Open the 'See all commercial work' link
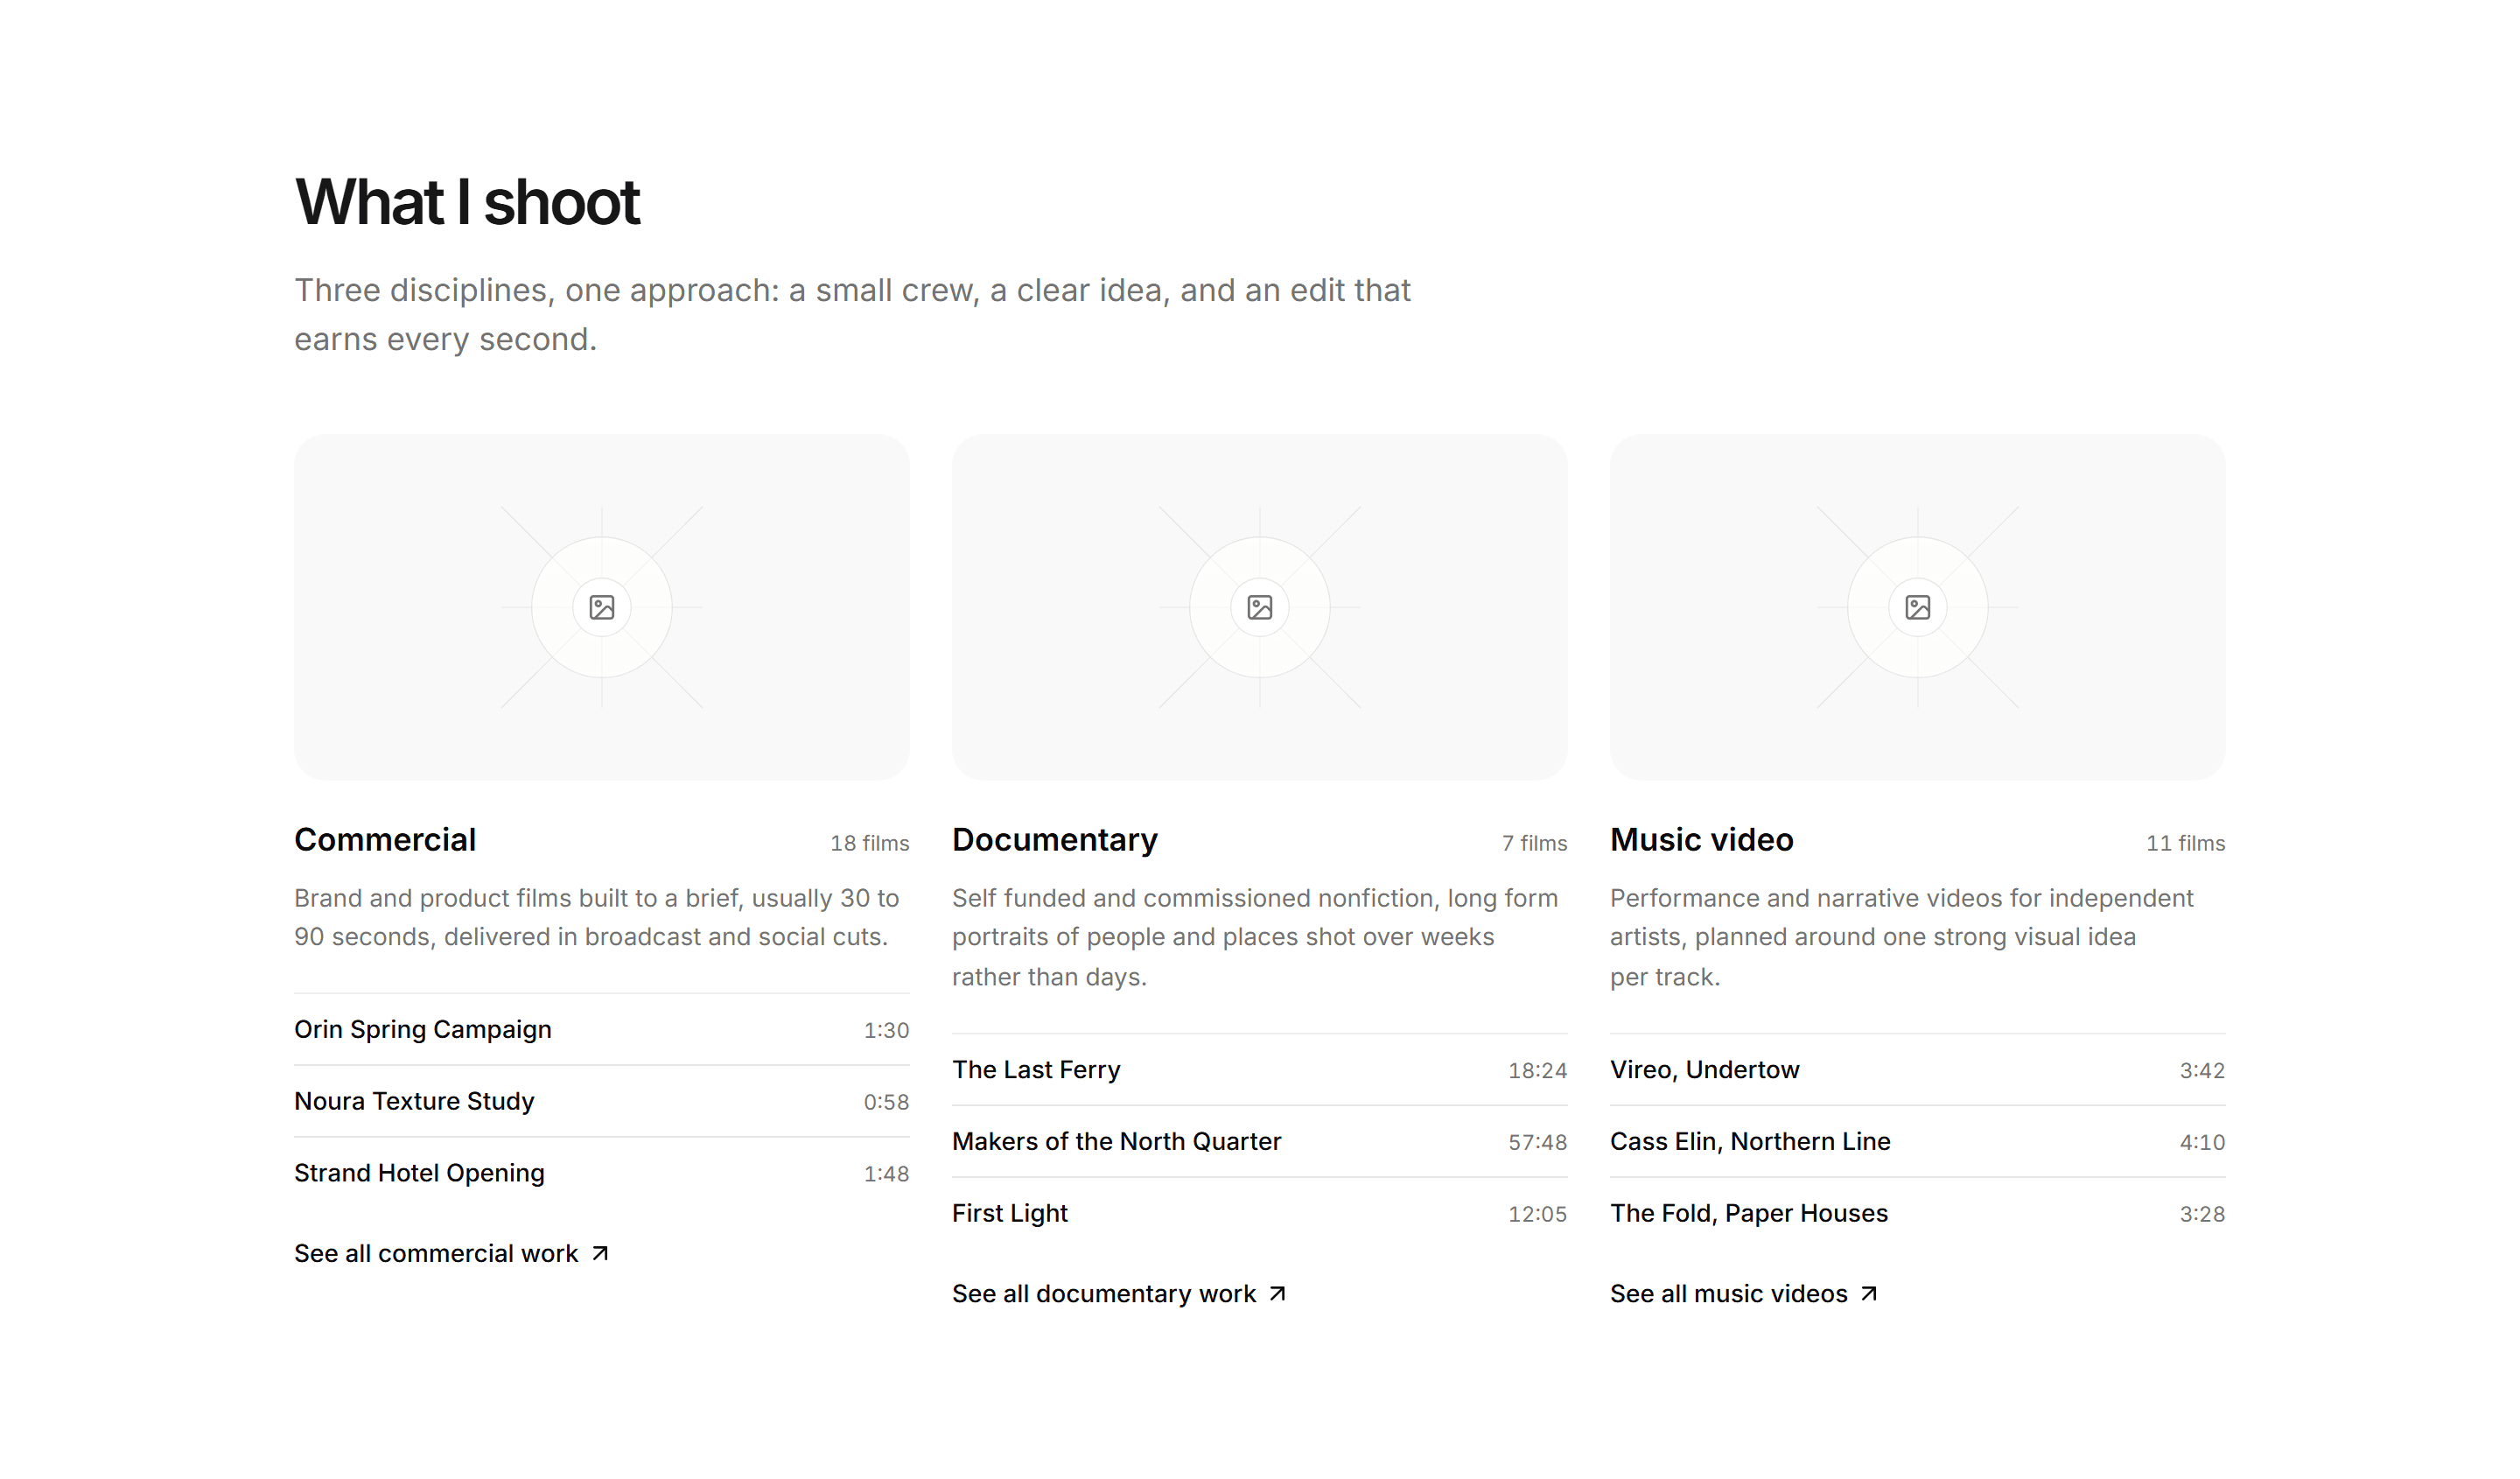The width and height of the screenshot is (2520, 1479). click(x=452, y=1253)
